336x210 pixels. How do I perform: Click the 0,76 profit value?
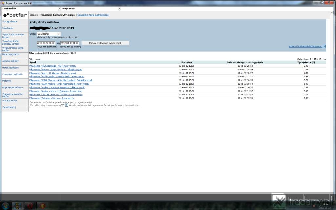(306, 70)
